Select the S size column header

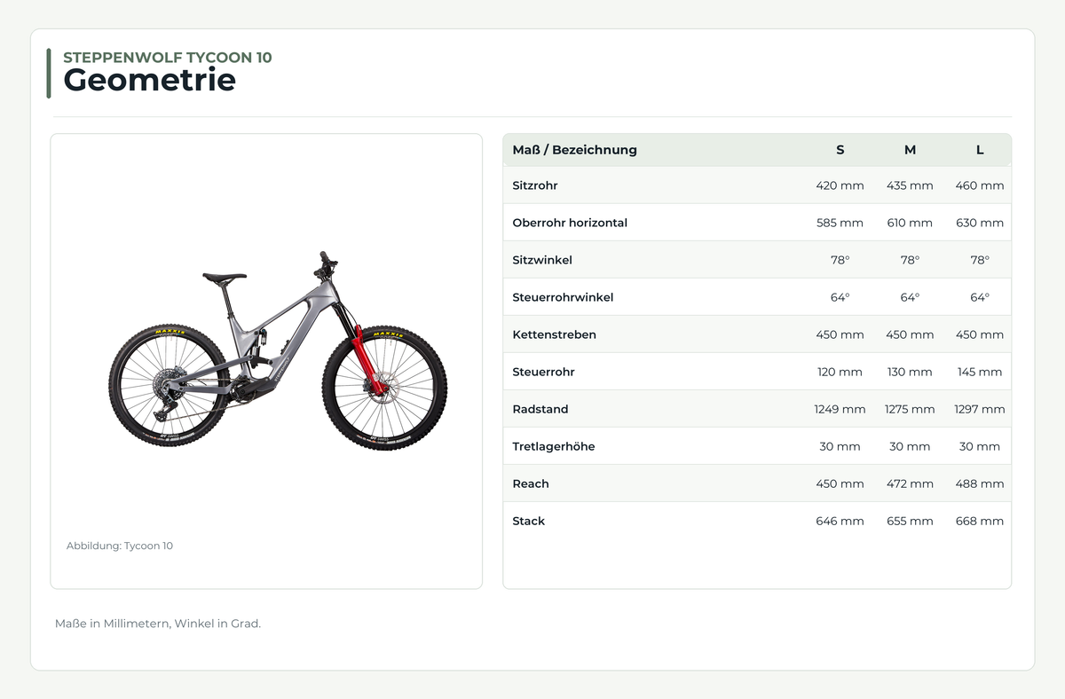click(840, 150)
